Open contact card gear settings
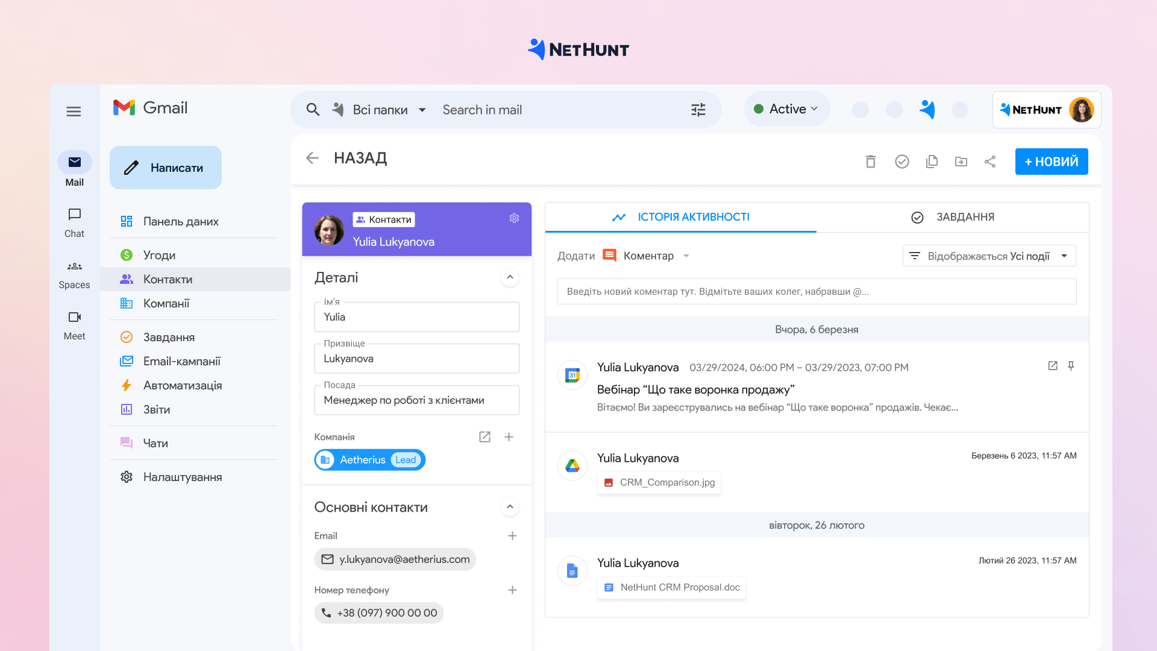 click(514, 218)
